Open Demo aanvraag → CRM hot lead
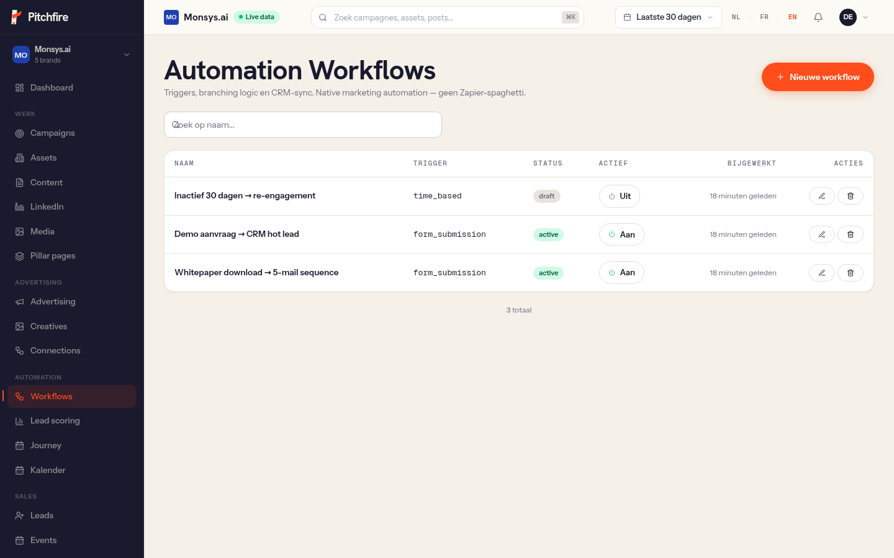 pyautogui.click(x=237, y=234)
